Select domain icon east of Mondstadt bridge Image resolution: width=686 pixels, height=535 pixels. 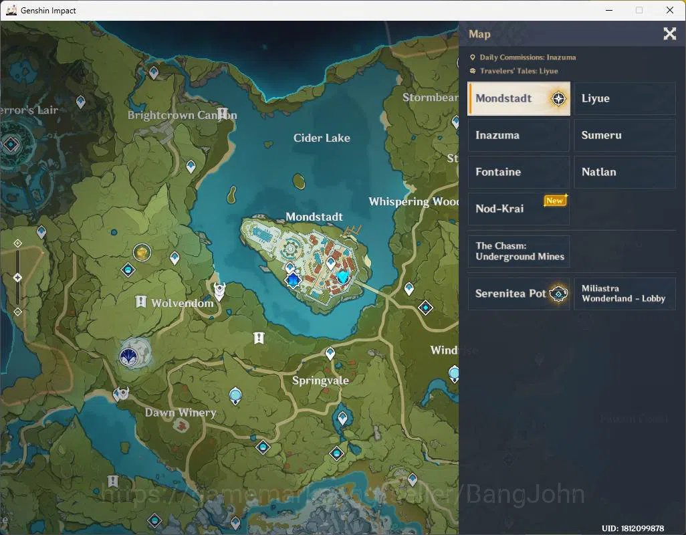(425, 308)
